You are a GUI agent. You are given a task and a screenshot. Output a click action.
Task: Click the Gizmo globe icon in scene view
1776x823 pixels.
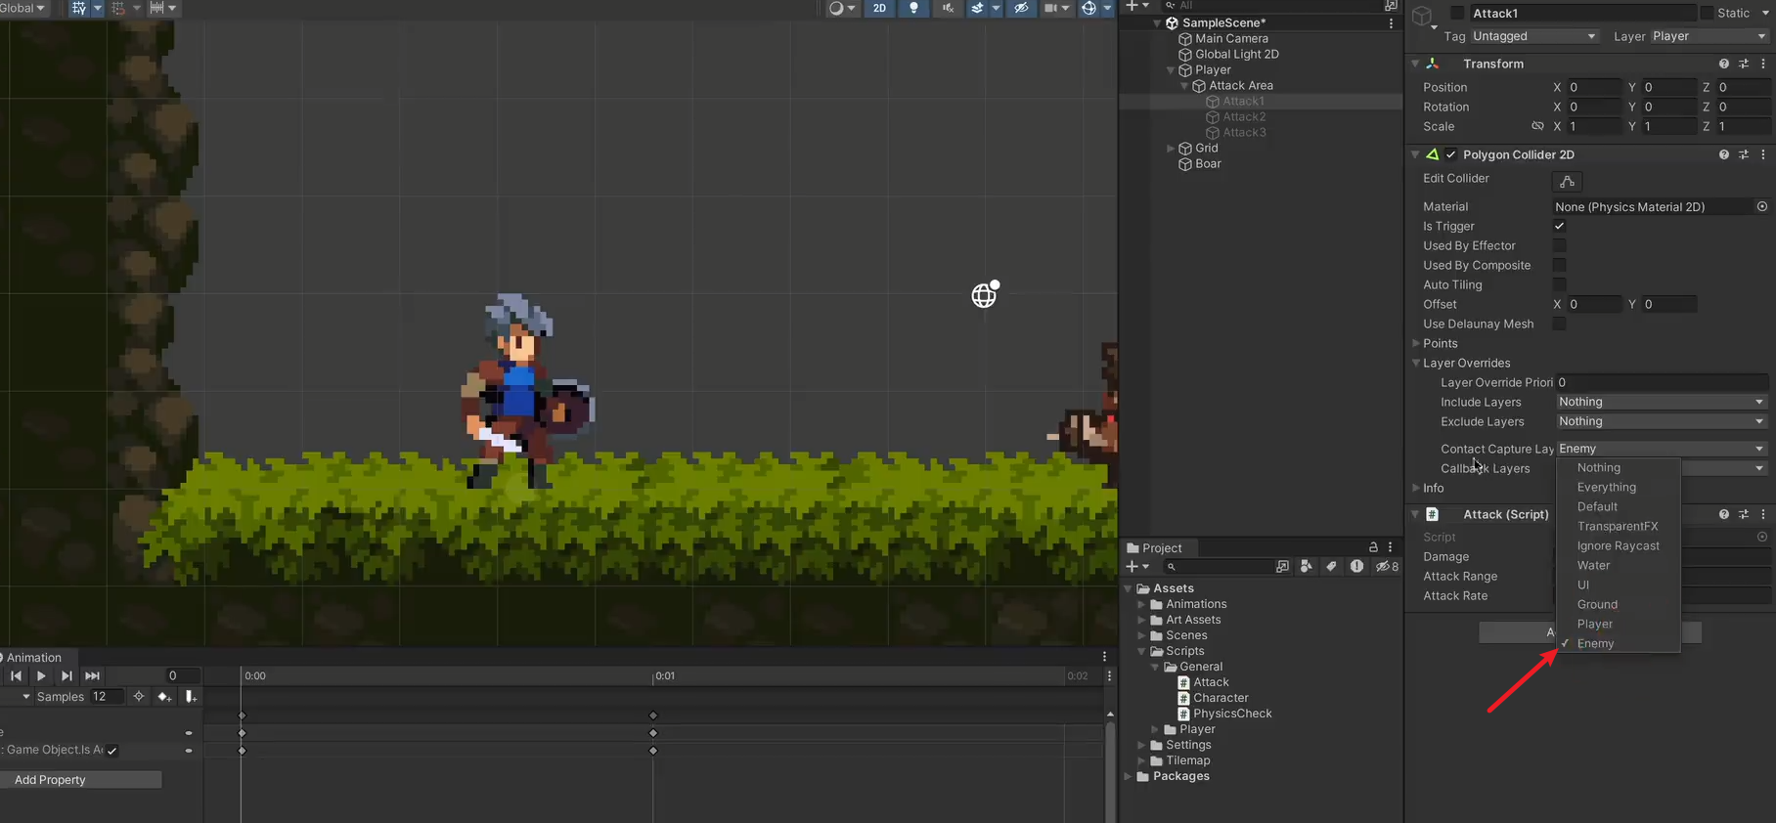[985, 294]
